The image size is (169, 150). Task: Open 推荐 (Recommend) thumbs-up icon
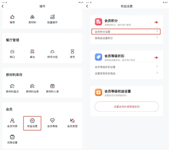(12, 17)
